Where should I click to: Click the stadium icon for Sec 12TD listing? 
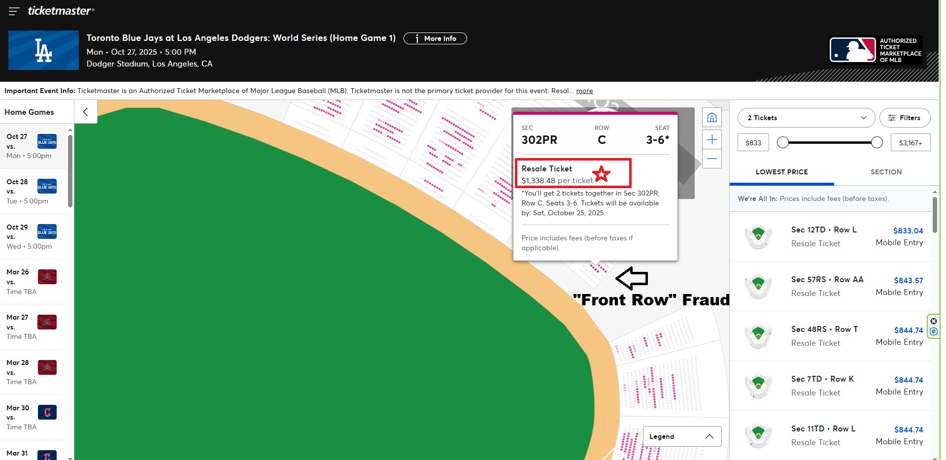[x=758, y=236]
